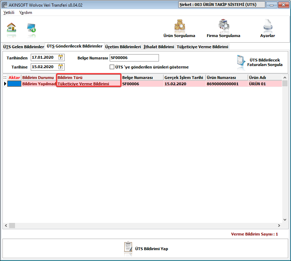The width and height of the screenshot is (291, 261).
Task: Switch to Üretim Bildirimleri tab
Action: [123, 47]
